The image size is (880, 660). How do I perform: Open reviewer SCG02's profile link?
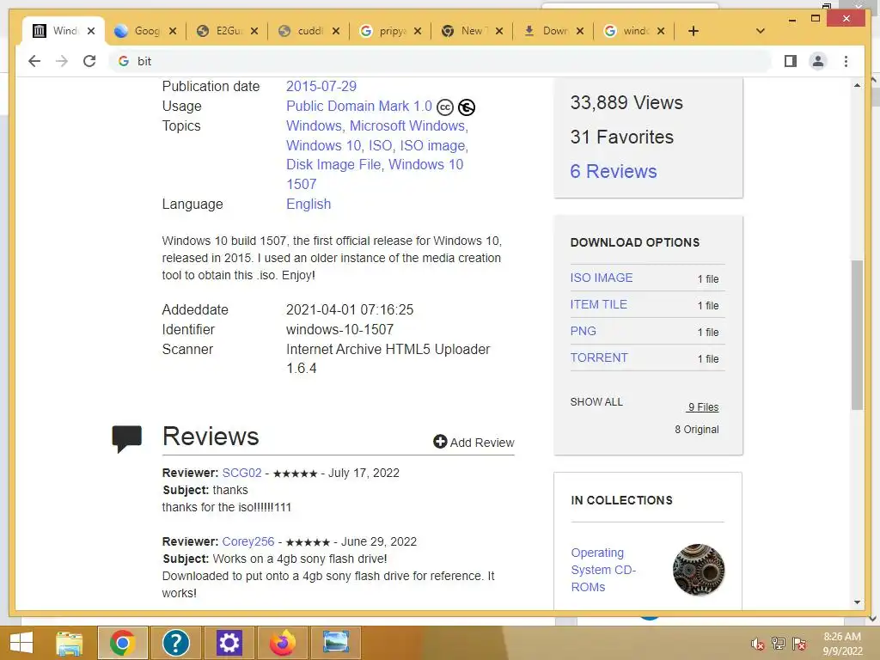[x=241, y=473]
